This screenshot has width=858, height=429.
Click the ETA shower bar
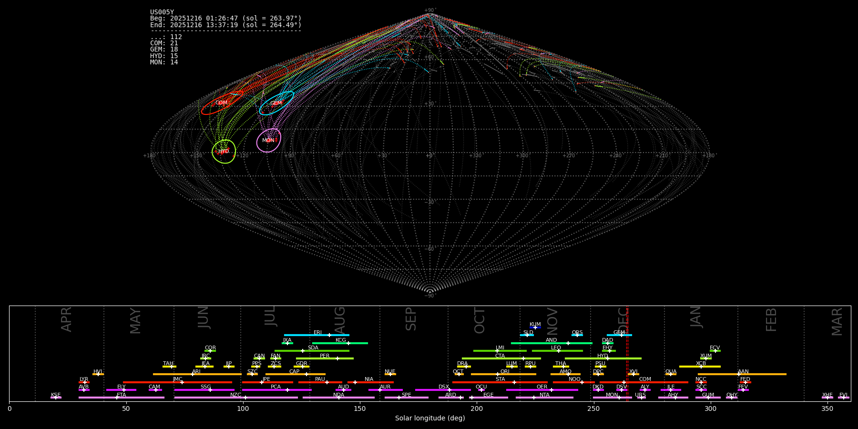(122, 398)
